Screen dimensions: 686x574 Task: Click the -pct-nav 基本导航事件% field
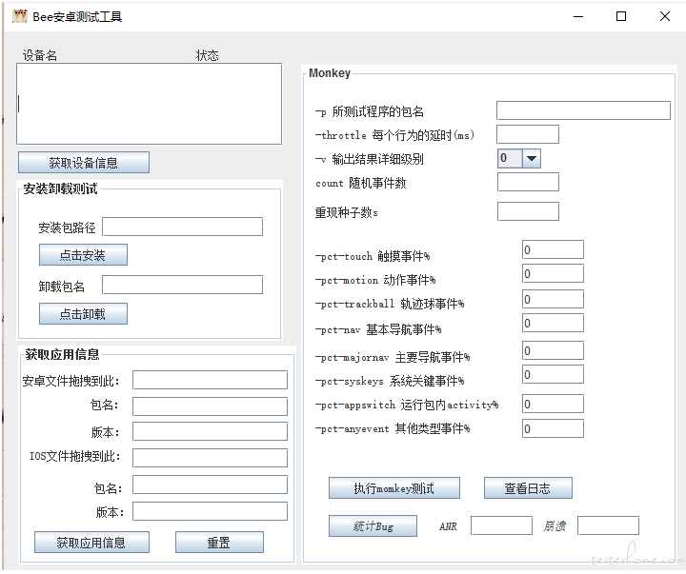tap(553, 323)
